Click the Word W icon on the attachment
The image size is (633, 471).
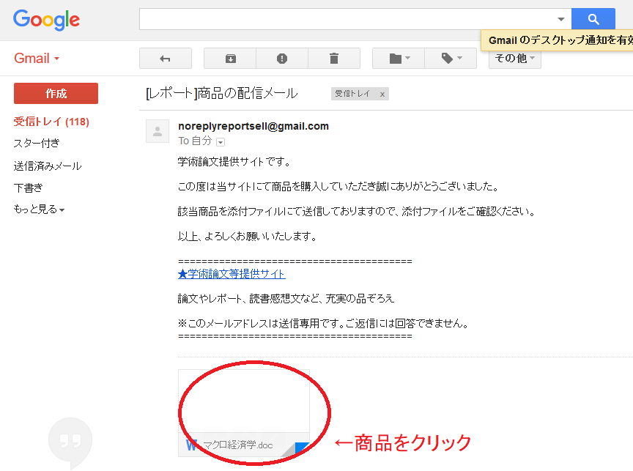point(191,445)
